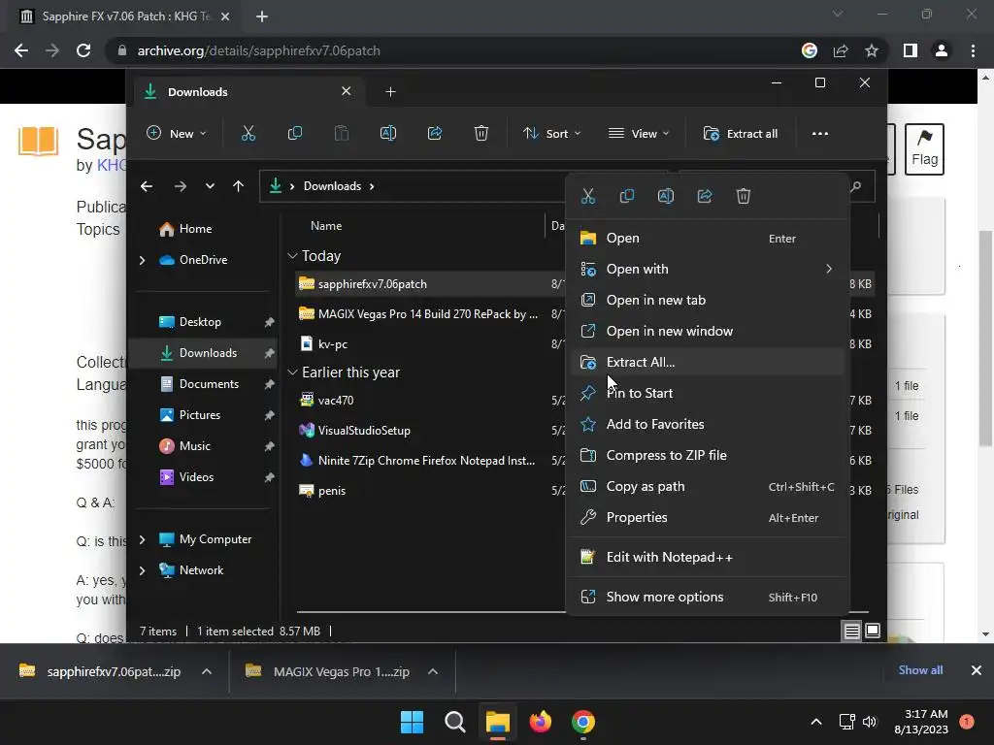Click the Chrome address bar URL
Screen dimensions: 994x745
coord(258,50)
